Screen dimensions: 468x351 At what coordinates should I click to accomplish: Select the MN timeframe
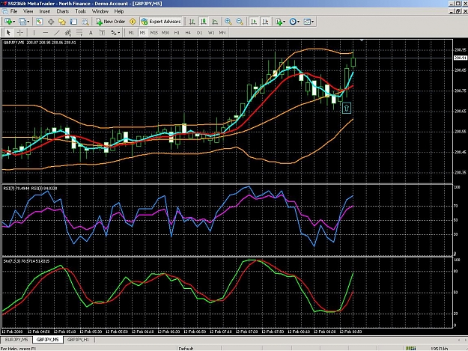(x=222, y=32)
